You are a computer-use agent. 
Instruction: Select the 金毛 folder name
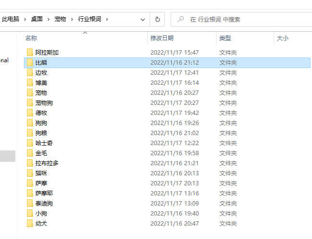pos(41,153)
